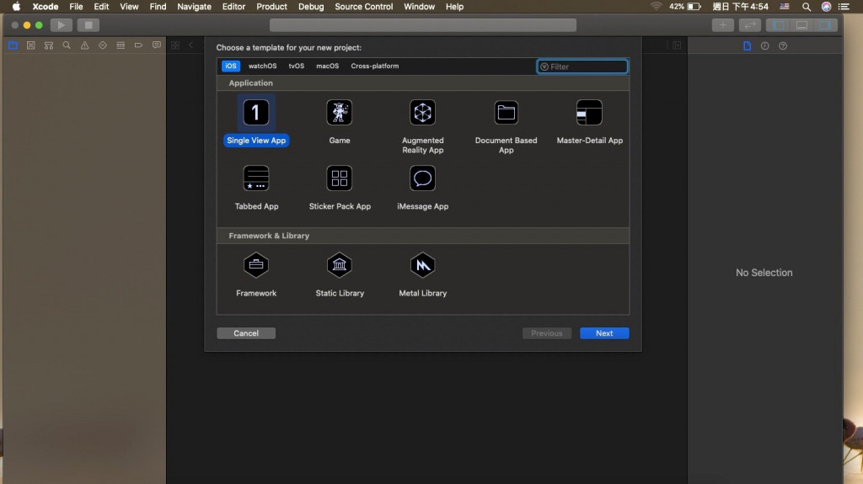
Task: Open the Notification Center list icon
Action: coord(844,7)
